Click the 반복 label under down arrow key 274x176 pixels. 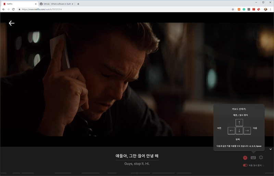tap(238, 140)
